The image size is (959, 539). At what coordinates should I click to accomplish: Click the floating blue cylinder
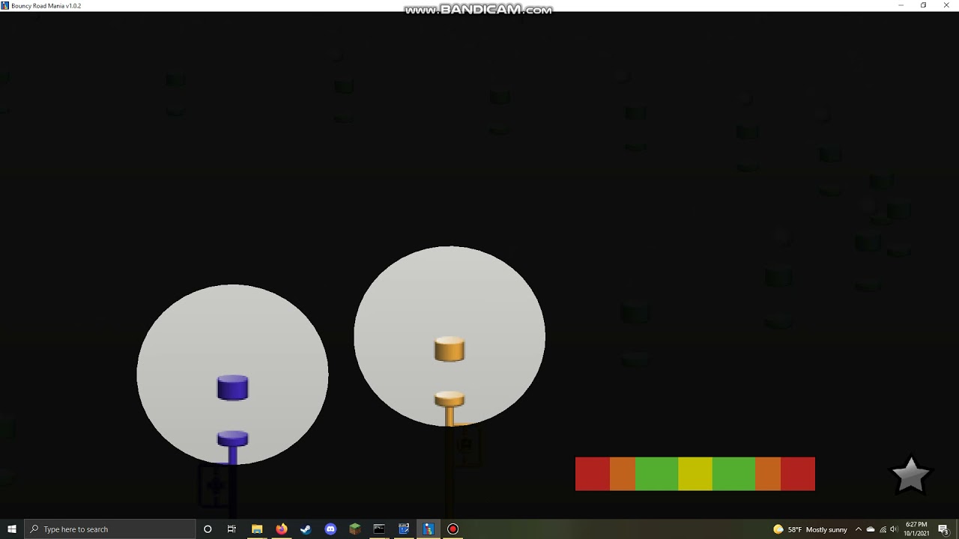(232, 388)
